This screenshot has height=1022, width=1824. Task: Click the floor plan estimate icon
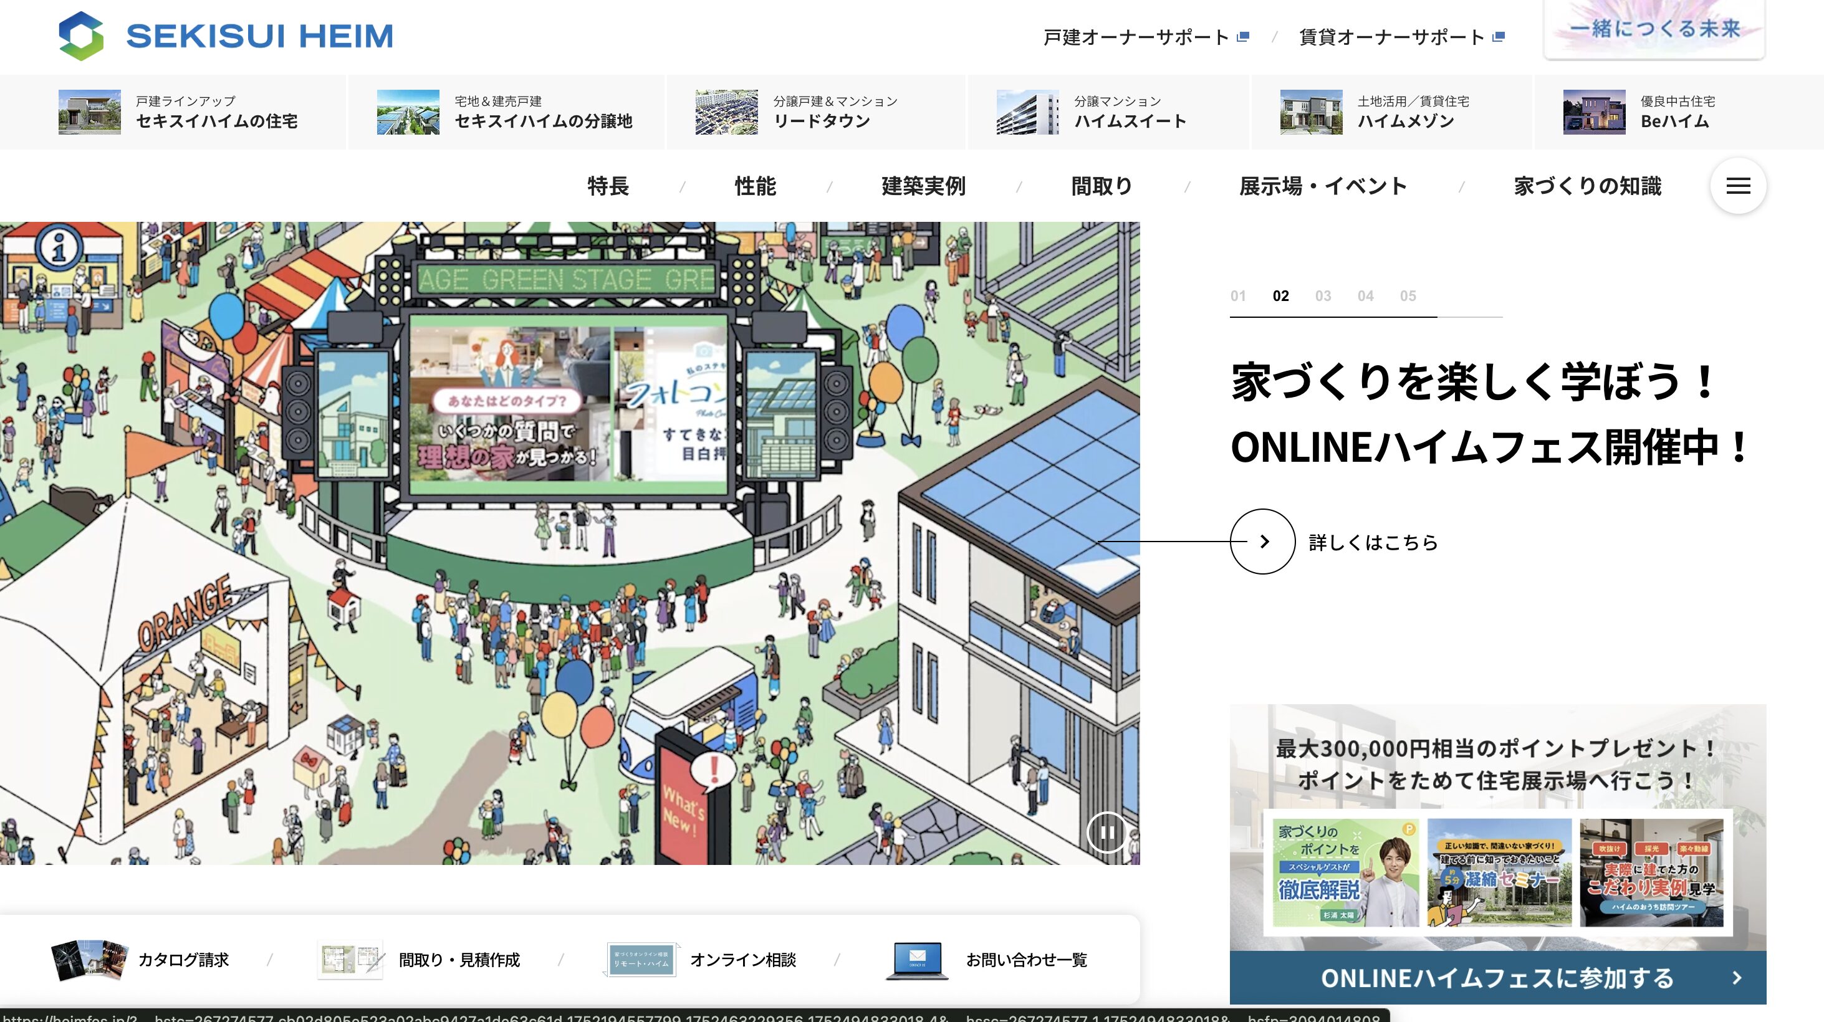(351, 960)
